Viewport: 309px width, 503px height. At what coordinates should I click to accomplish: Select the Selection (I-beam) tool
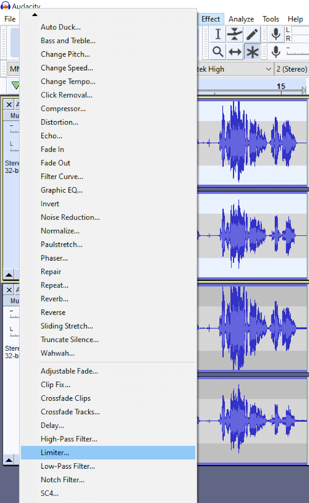click(x=218, y=34)
